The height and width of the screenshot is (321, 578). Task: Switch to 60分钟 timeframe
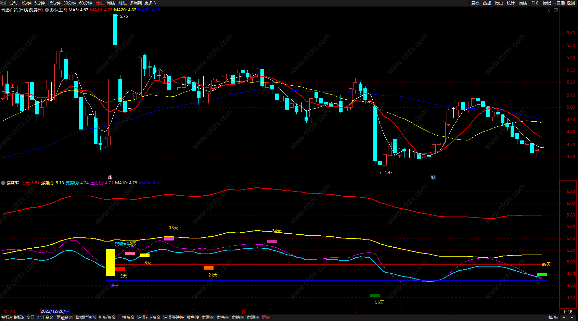point(86,3)
